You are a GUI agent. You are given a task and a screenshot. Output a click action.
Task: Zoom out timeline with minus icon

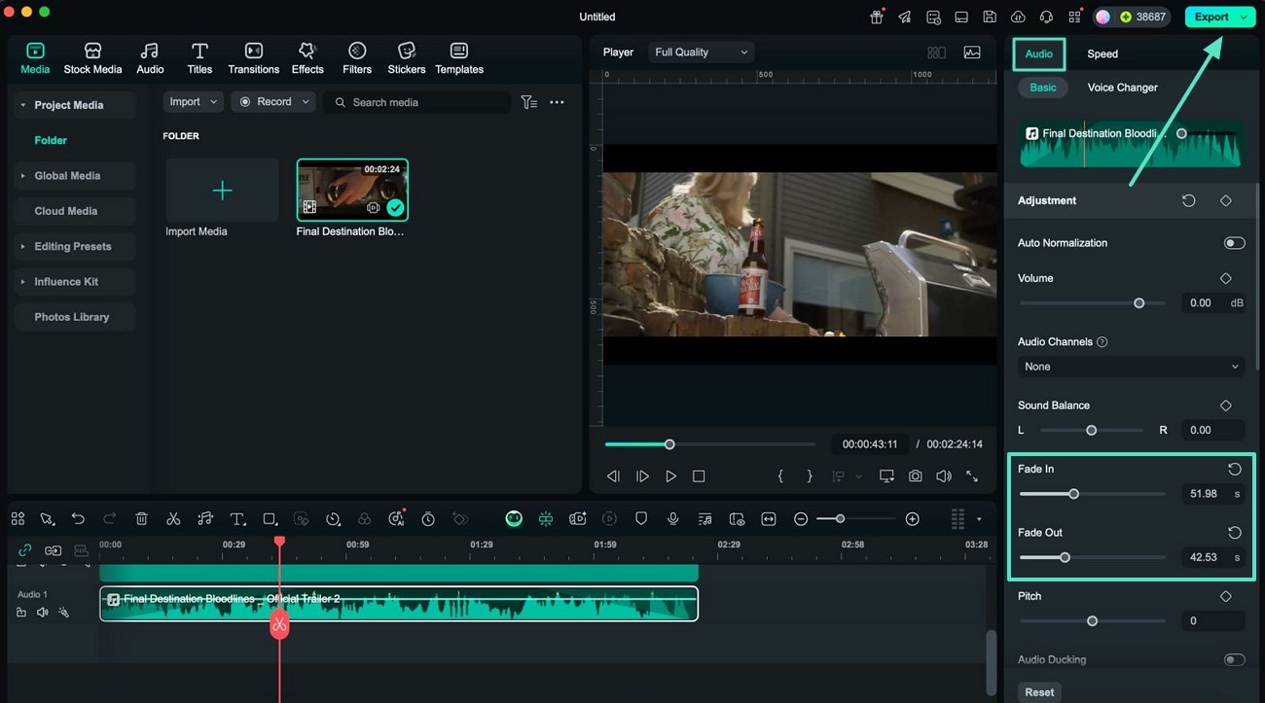(x=801, y=519)
